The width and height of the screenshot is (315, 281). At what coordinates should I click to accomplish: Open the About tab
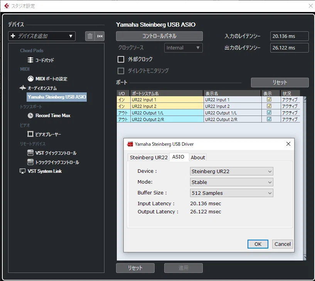tap(198, 157)
